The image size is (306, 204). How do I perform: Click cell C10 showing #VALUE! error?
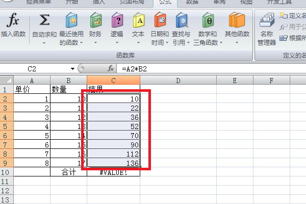coord(113,172)
